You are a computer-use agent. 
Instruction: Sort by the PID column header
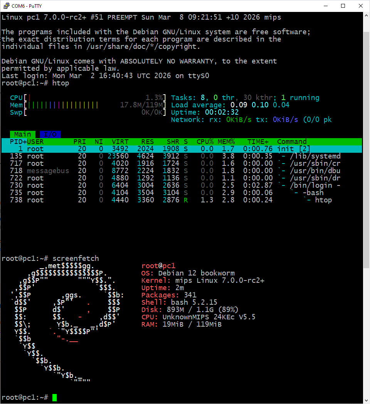pos(18,142)
